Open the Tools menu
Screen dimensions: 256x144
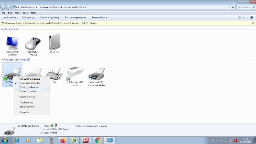[25, 13]
